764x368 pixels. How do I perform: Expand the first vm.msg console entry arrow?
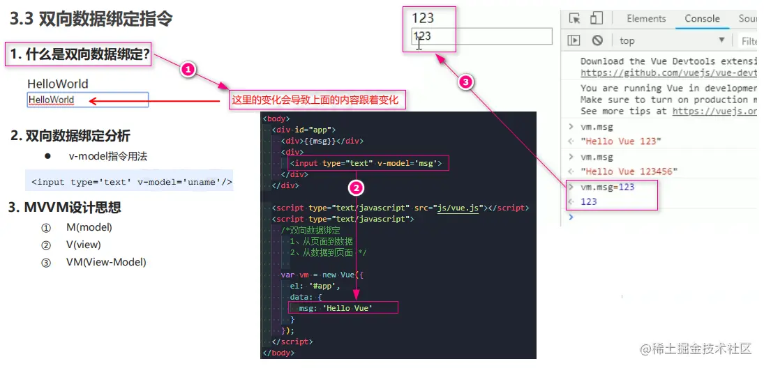571,127
